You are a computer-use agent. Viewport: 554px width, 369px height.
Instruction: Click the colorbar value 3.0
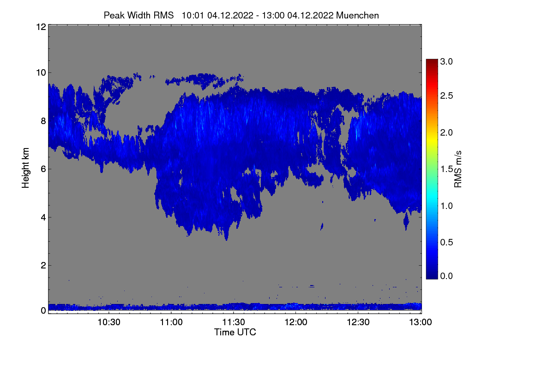[446, 61]
